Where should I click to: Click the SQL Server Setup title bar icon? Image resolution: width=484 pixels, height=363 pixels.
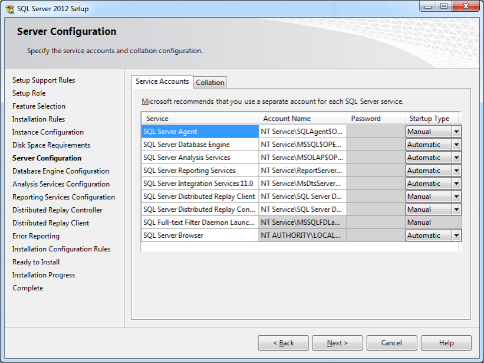10,9
